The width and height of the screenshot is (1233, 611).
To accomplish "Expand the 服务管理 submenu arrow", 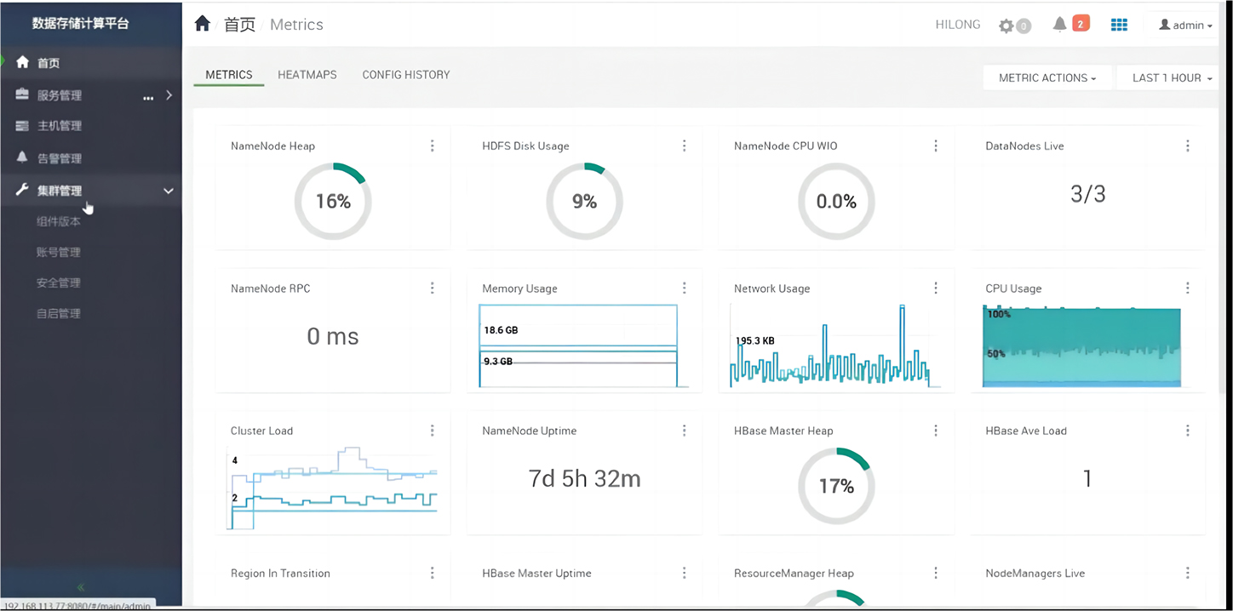I will click(x=169, y=95).
